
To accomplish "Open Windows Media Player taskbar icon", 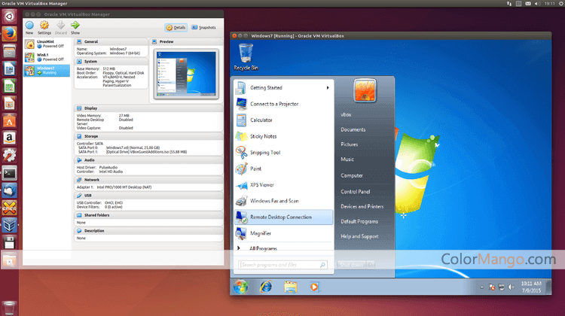I will coord(314,287).
